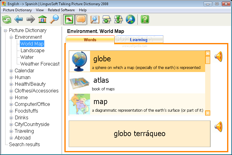Close the dictionary window
The width and height of the screenshot is (232, 155).
226,4
